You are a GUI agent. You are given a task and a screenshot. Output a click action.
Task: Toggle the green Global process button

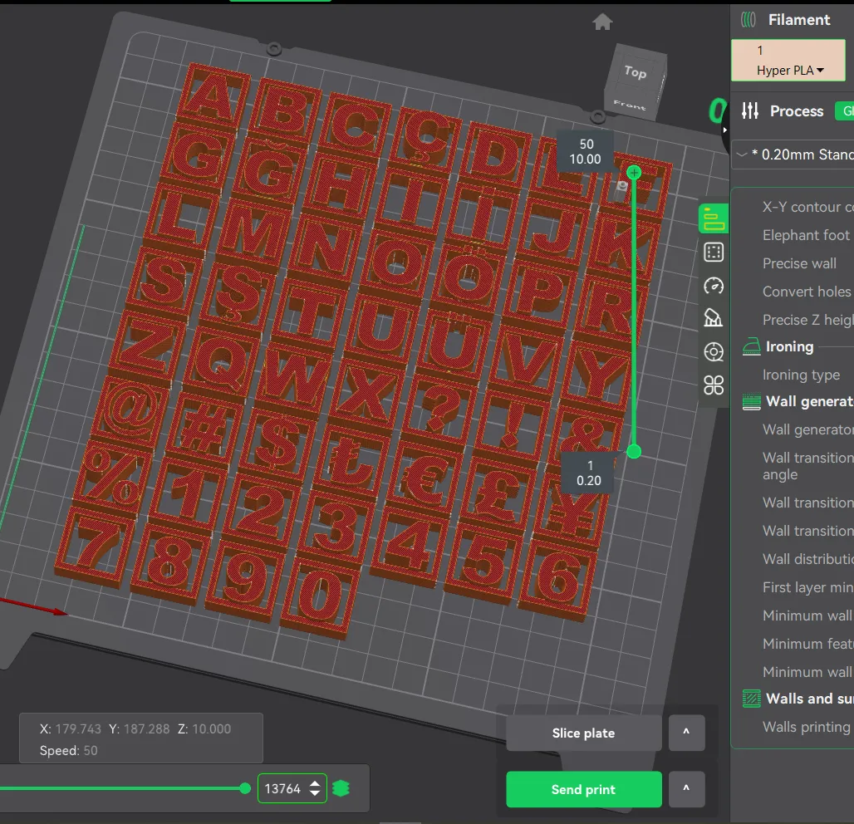845,111
